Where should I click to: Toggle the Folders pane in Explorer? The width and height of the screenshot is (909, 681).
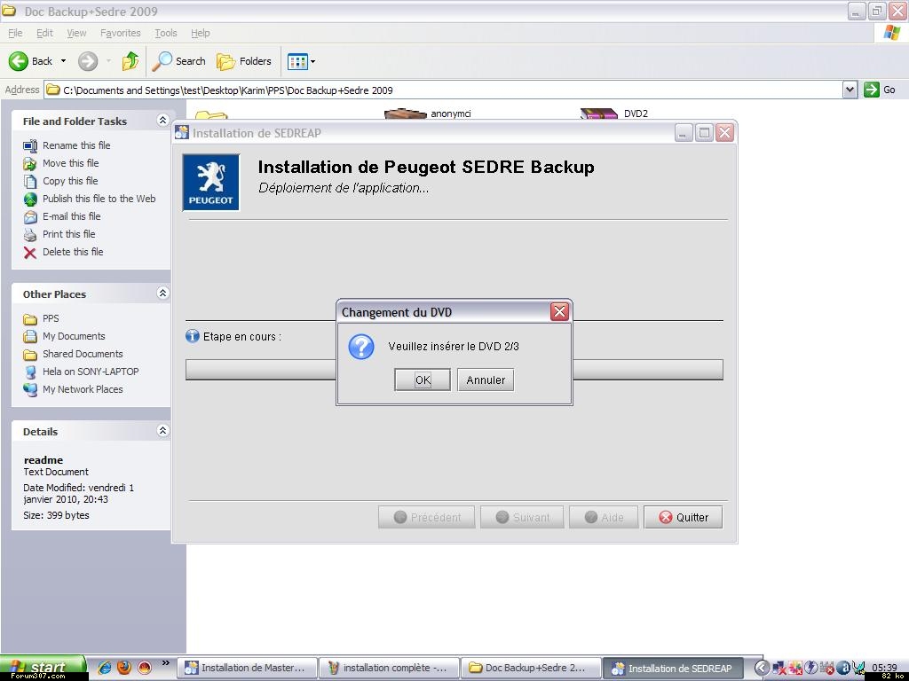[x=243, y=61]
